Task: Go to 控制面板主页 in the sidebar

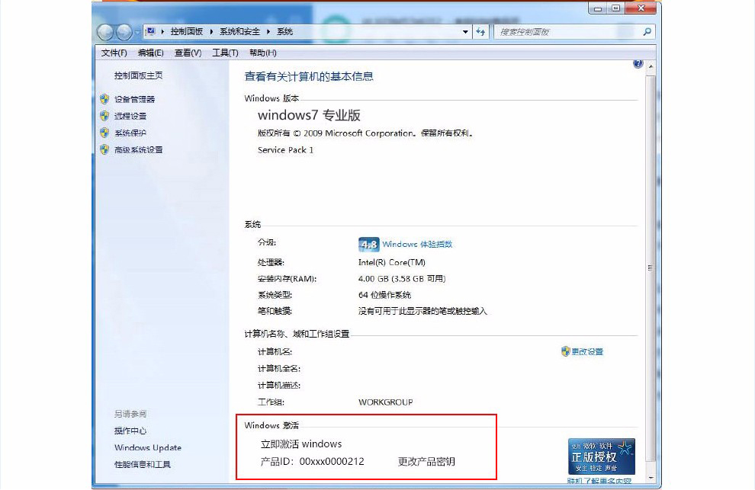Action: click(x=138, y=75)
